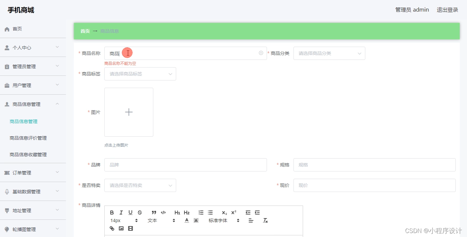Expand the 用户管理 sidebar menu
This screenshot has height=237, width=467.
[33, 85]
